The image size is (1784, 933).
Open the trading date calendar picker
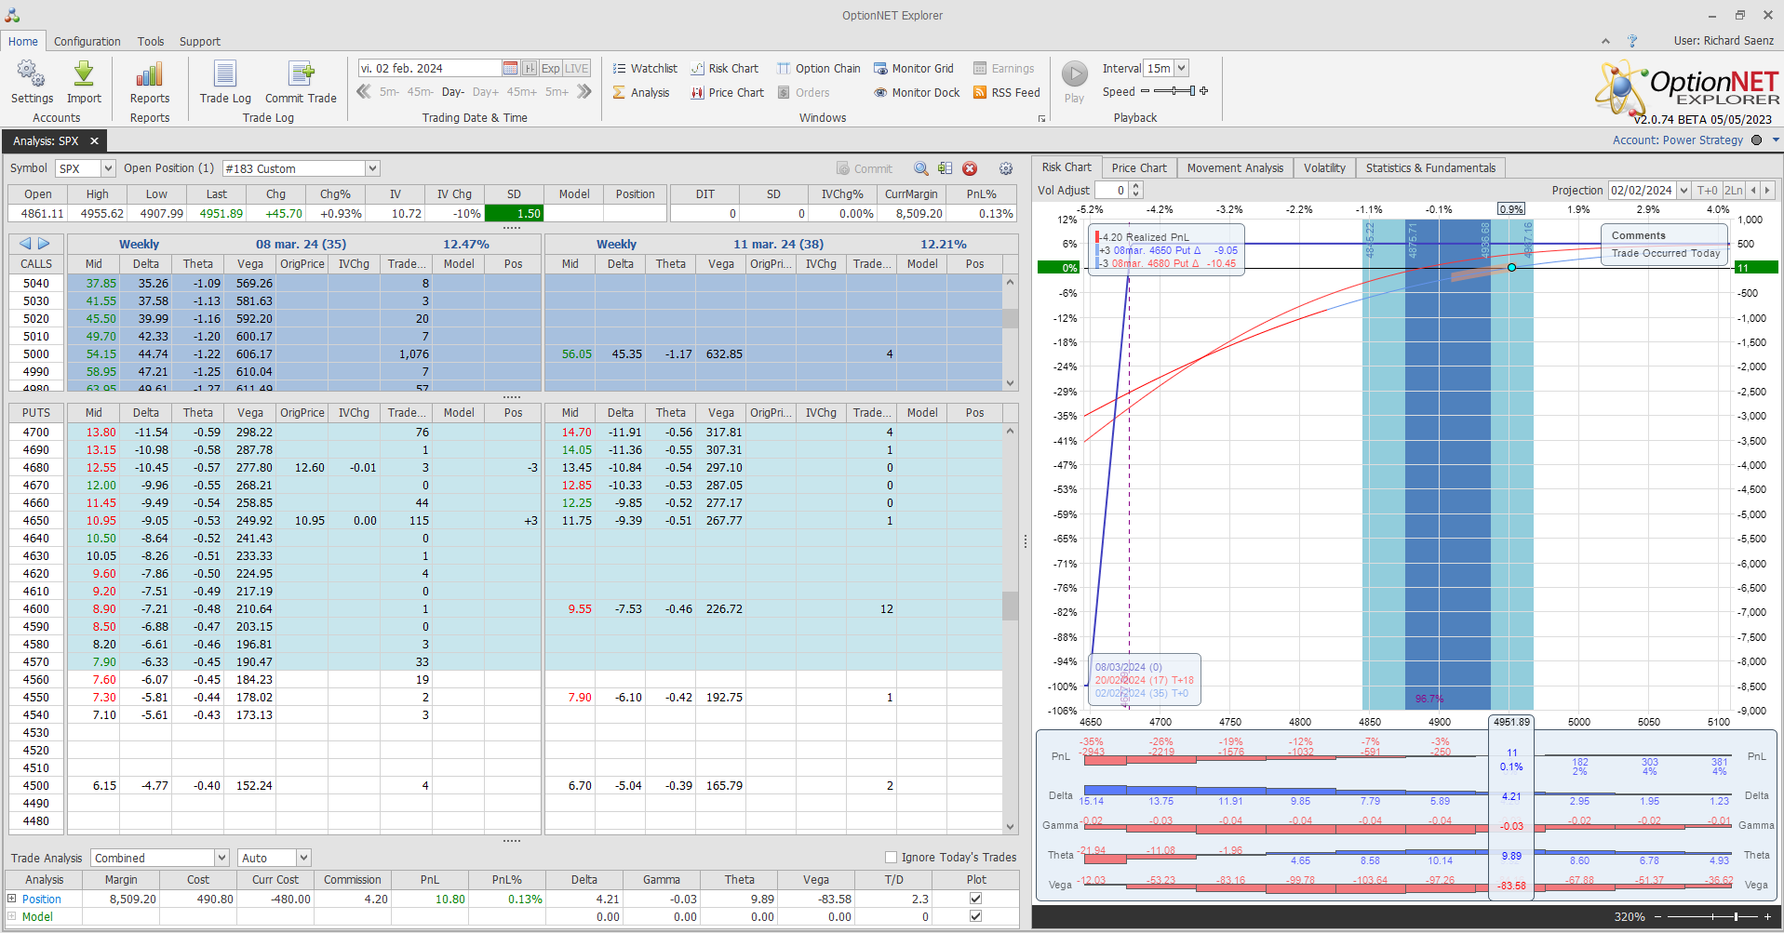[x=510, y=68]
